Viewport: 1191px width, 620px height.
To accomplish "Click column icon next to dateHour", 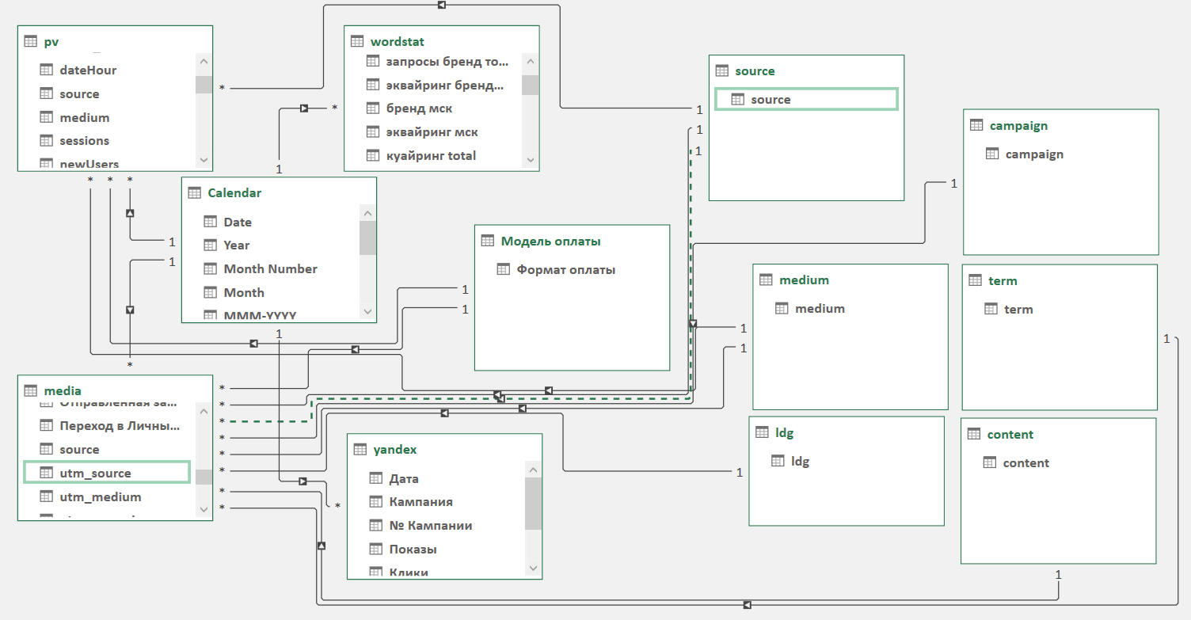I will tap(46, 70).
